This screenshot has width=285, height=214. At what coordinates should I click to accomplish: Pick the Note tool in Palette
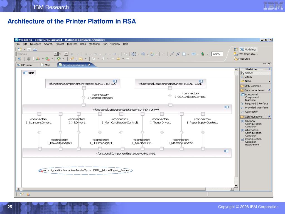[254, 81]
